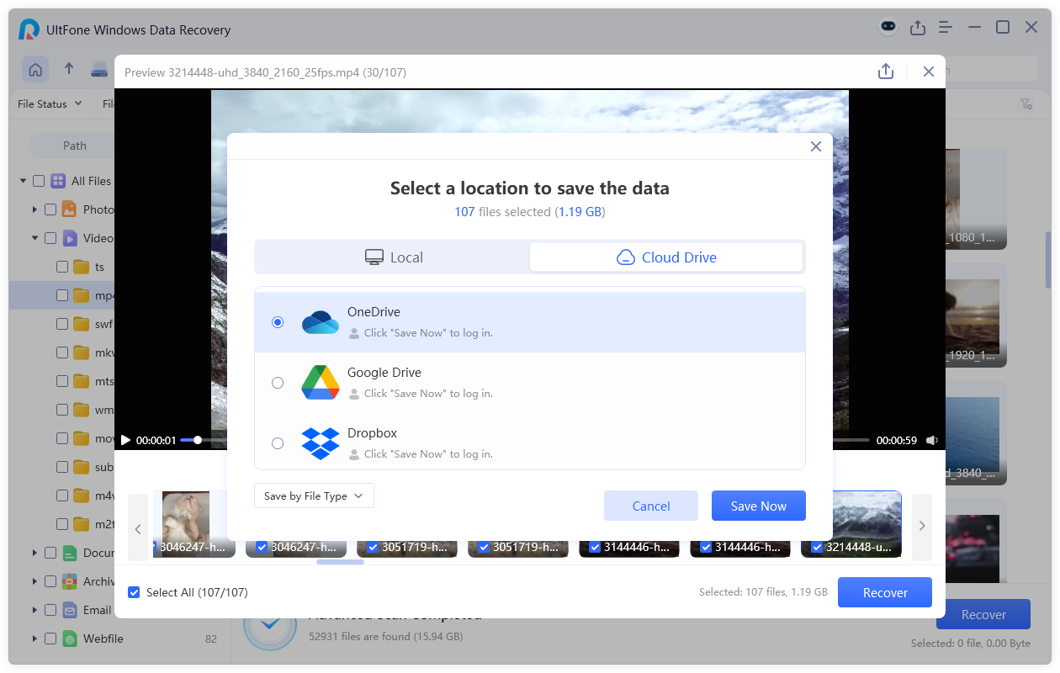
Task: Select the Dropbox radio button
Action: pyautogui.click(x=278, y=443)
